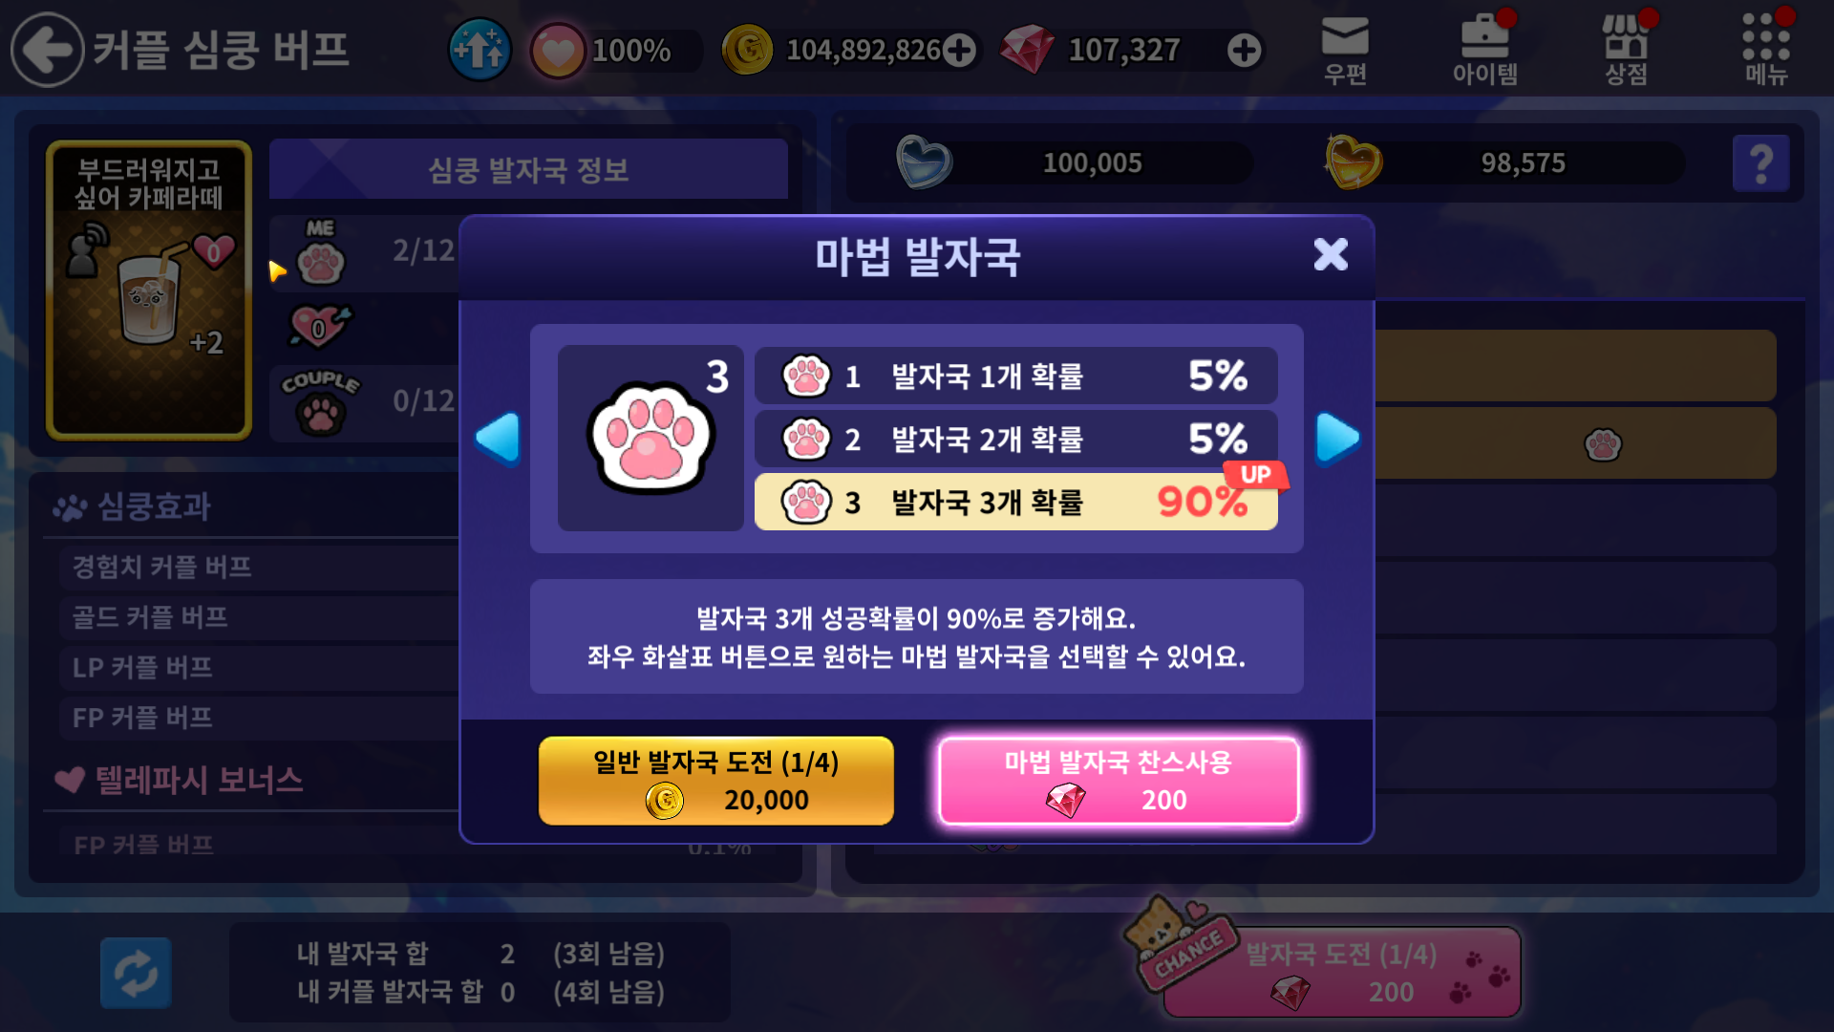Select the 발자국 1개 확률 row
Image resolution: width=1834 pixels, height=1032 pixels.
click(1015, 376)
